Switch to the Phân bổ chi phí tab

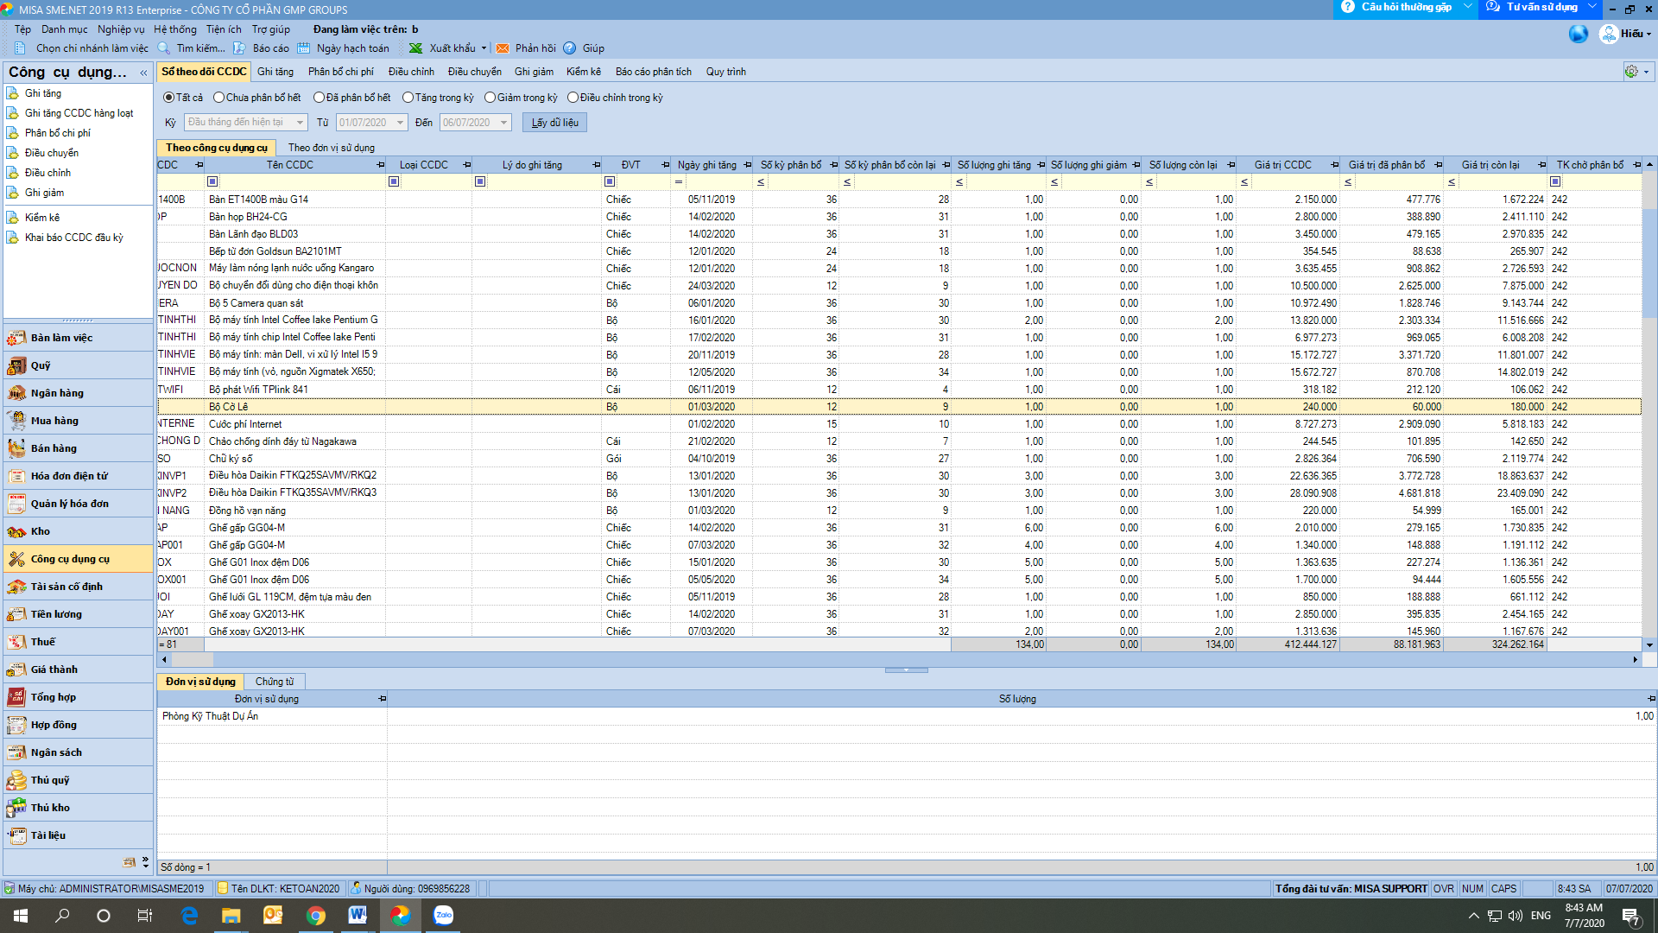pyautogui.click(x=340, y=72)
